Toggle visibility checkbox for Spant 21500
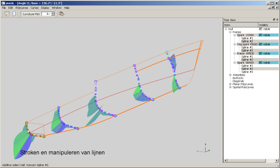280x168 pixels. tap(260, 35)
